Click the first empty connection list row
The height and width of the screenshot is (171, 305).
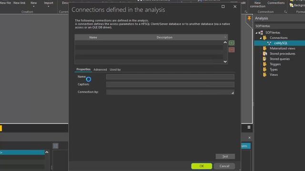tap(149, 43)
